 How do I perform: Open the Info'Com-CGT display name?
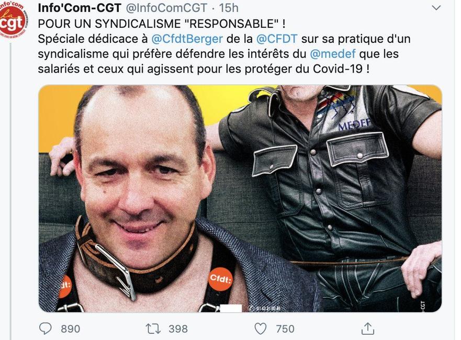click(80, 8)
